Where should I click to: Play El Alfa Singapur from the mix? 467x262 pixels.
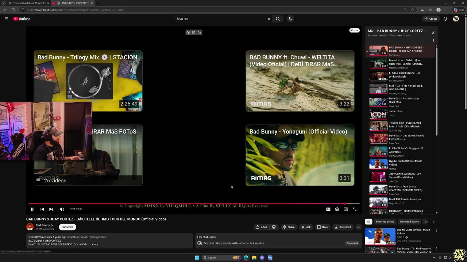tap(401, 152)
